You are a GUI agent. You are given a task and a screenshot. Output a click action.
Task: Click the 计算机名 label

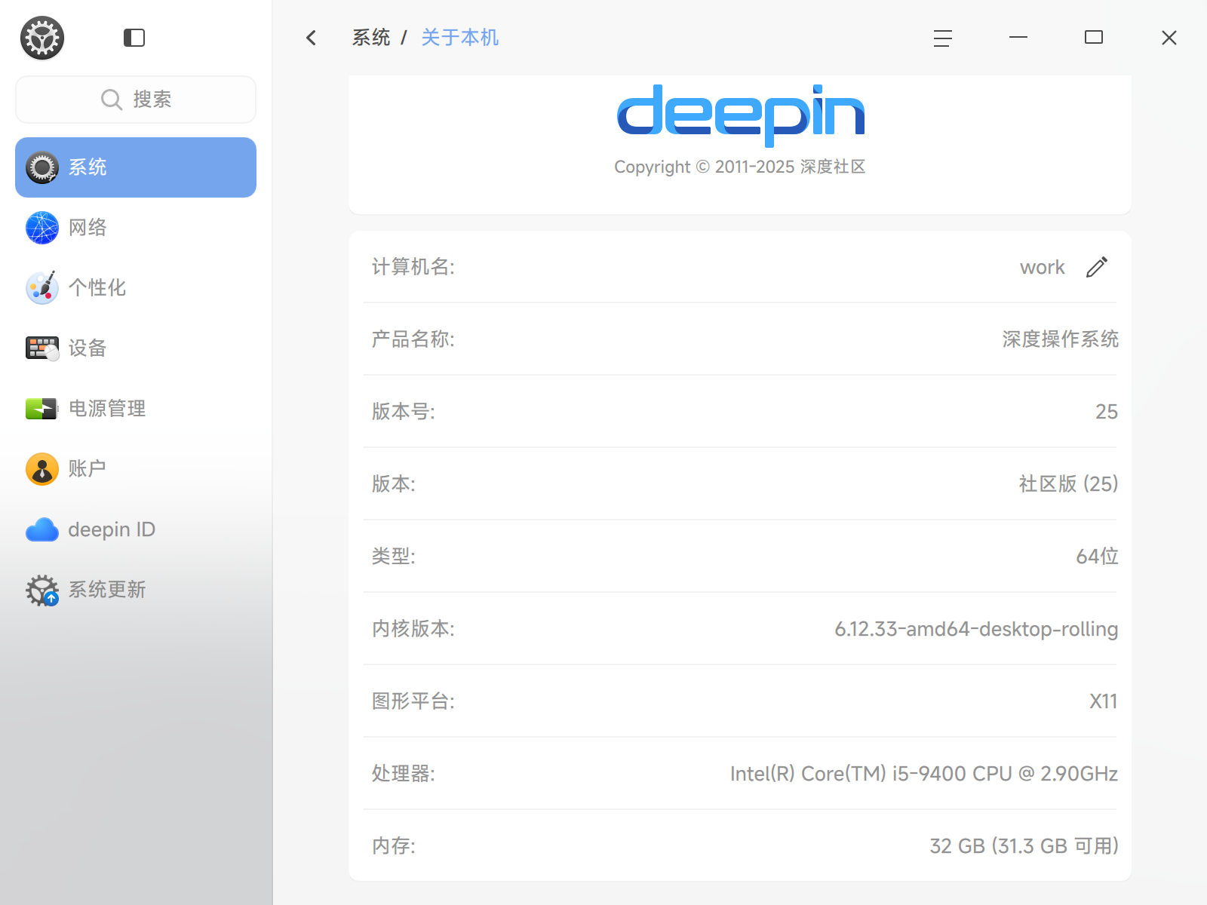[x=413, y=267]
